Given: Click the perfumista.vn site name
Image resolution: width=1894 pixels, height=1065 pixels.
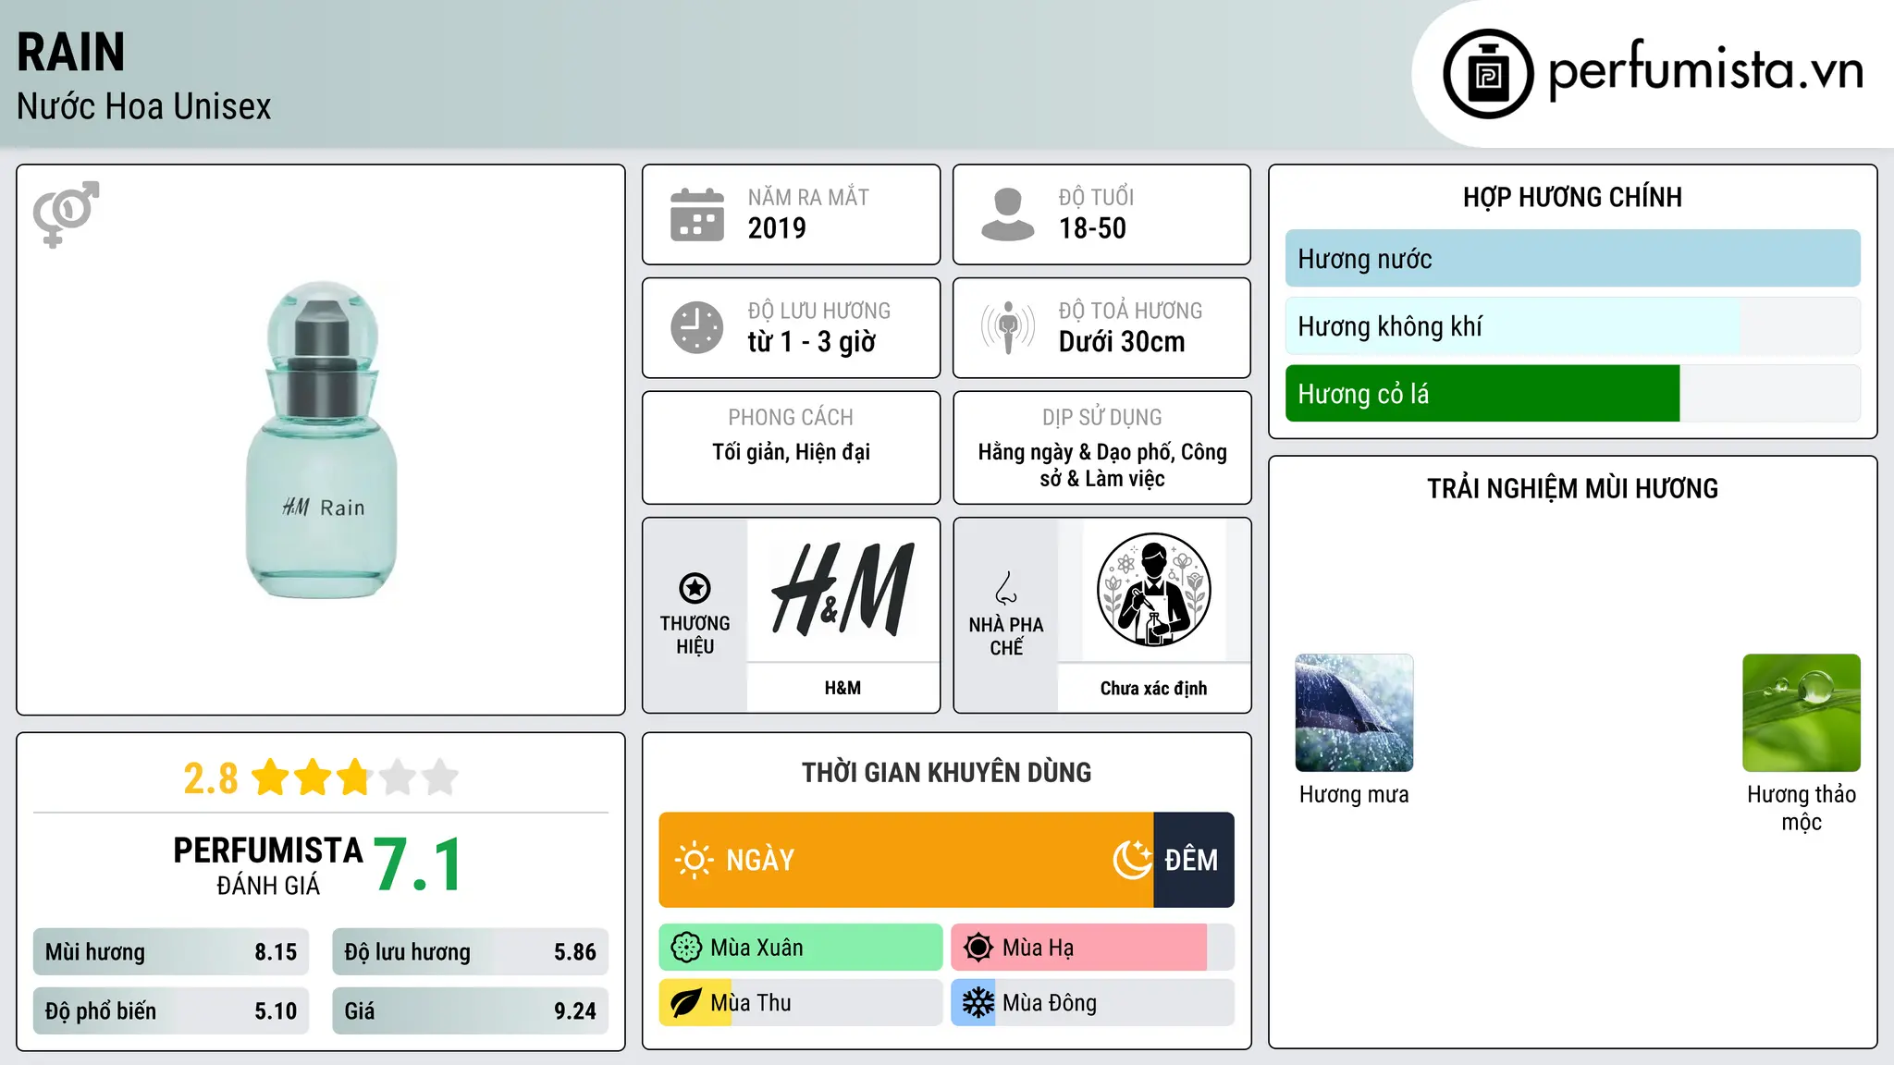Looking at the screenshot, I should click(x=1705, y=70).
